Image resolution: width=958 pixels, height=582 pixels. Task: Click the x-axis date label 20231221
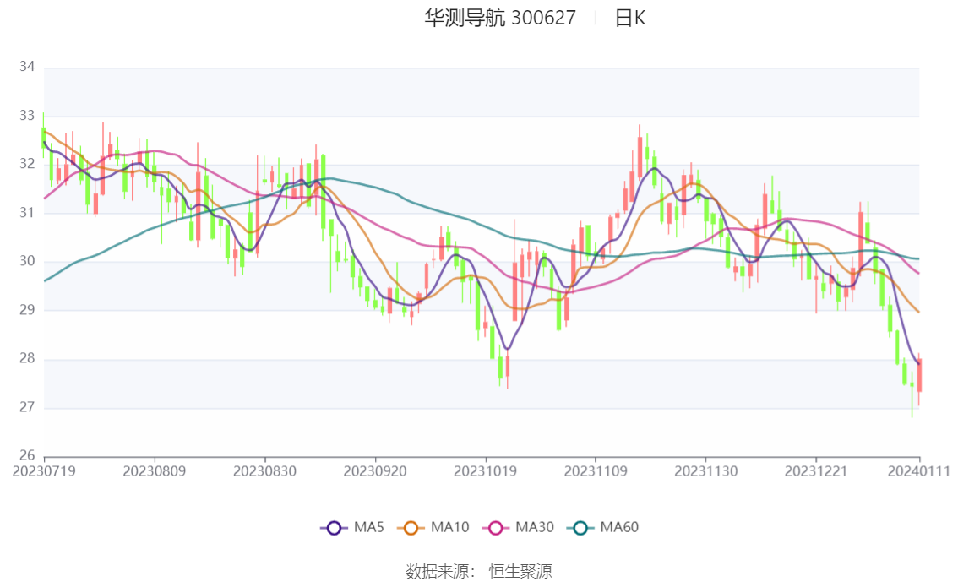coord(816,471)
